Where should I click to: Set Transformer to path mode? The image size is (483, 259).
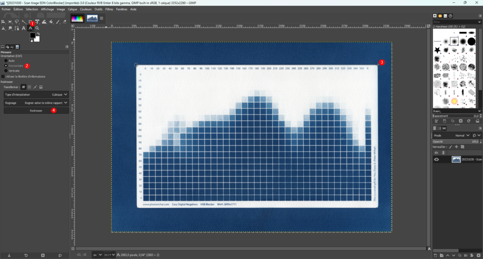point(35,87)
